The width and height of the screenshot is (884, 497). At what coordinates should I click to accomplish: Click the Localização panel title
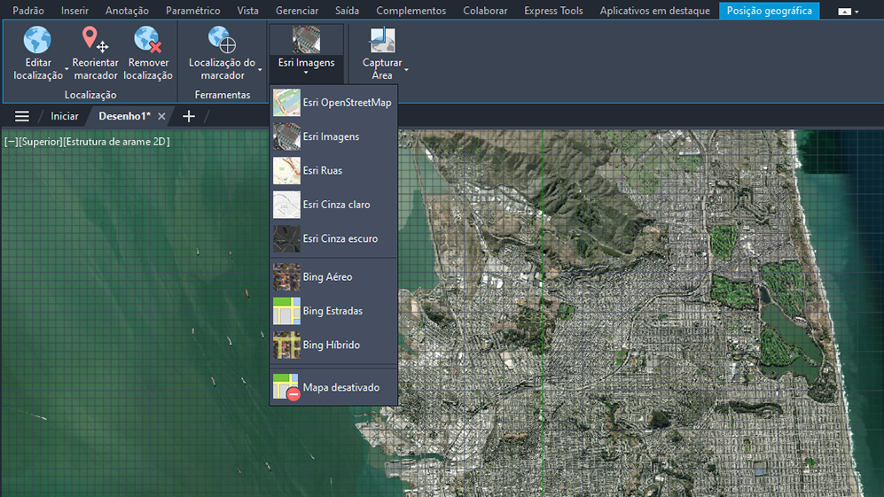click(x=90, y=95)
